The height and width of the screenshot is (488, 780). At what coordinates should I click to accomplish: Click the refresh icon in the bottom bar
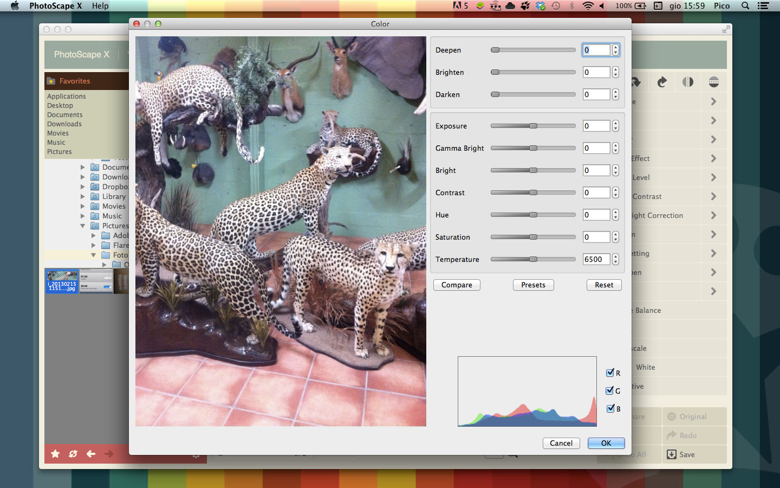click(x=73, y=454)
